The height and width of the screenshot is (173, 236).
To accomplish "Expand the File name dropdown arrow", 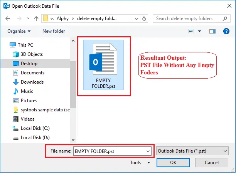I will pyautogui.click(x=148, y=151).
